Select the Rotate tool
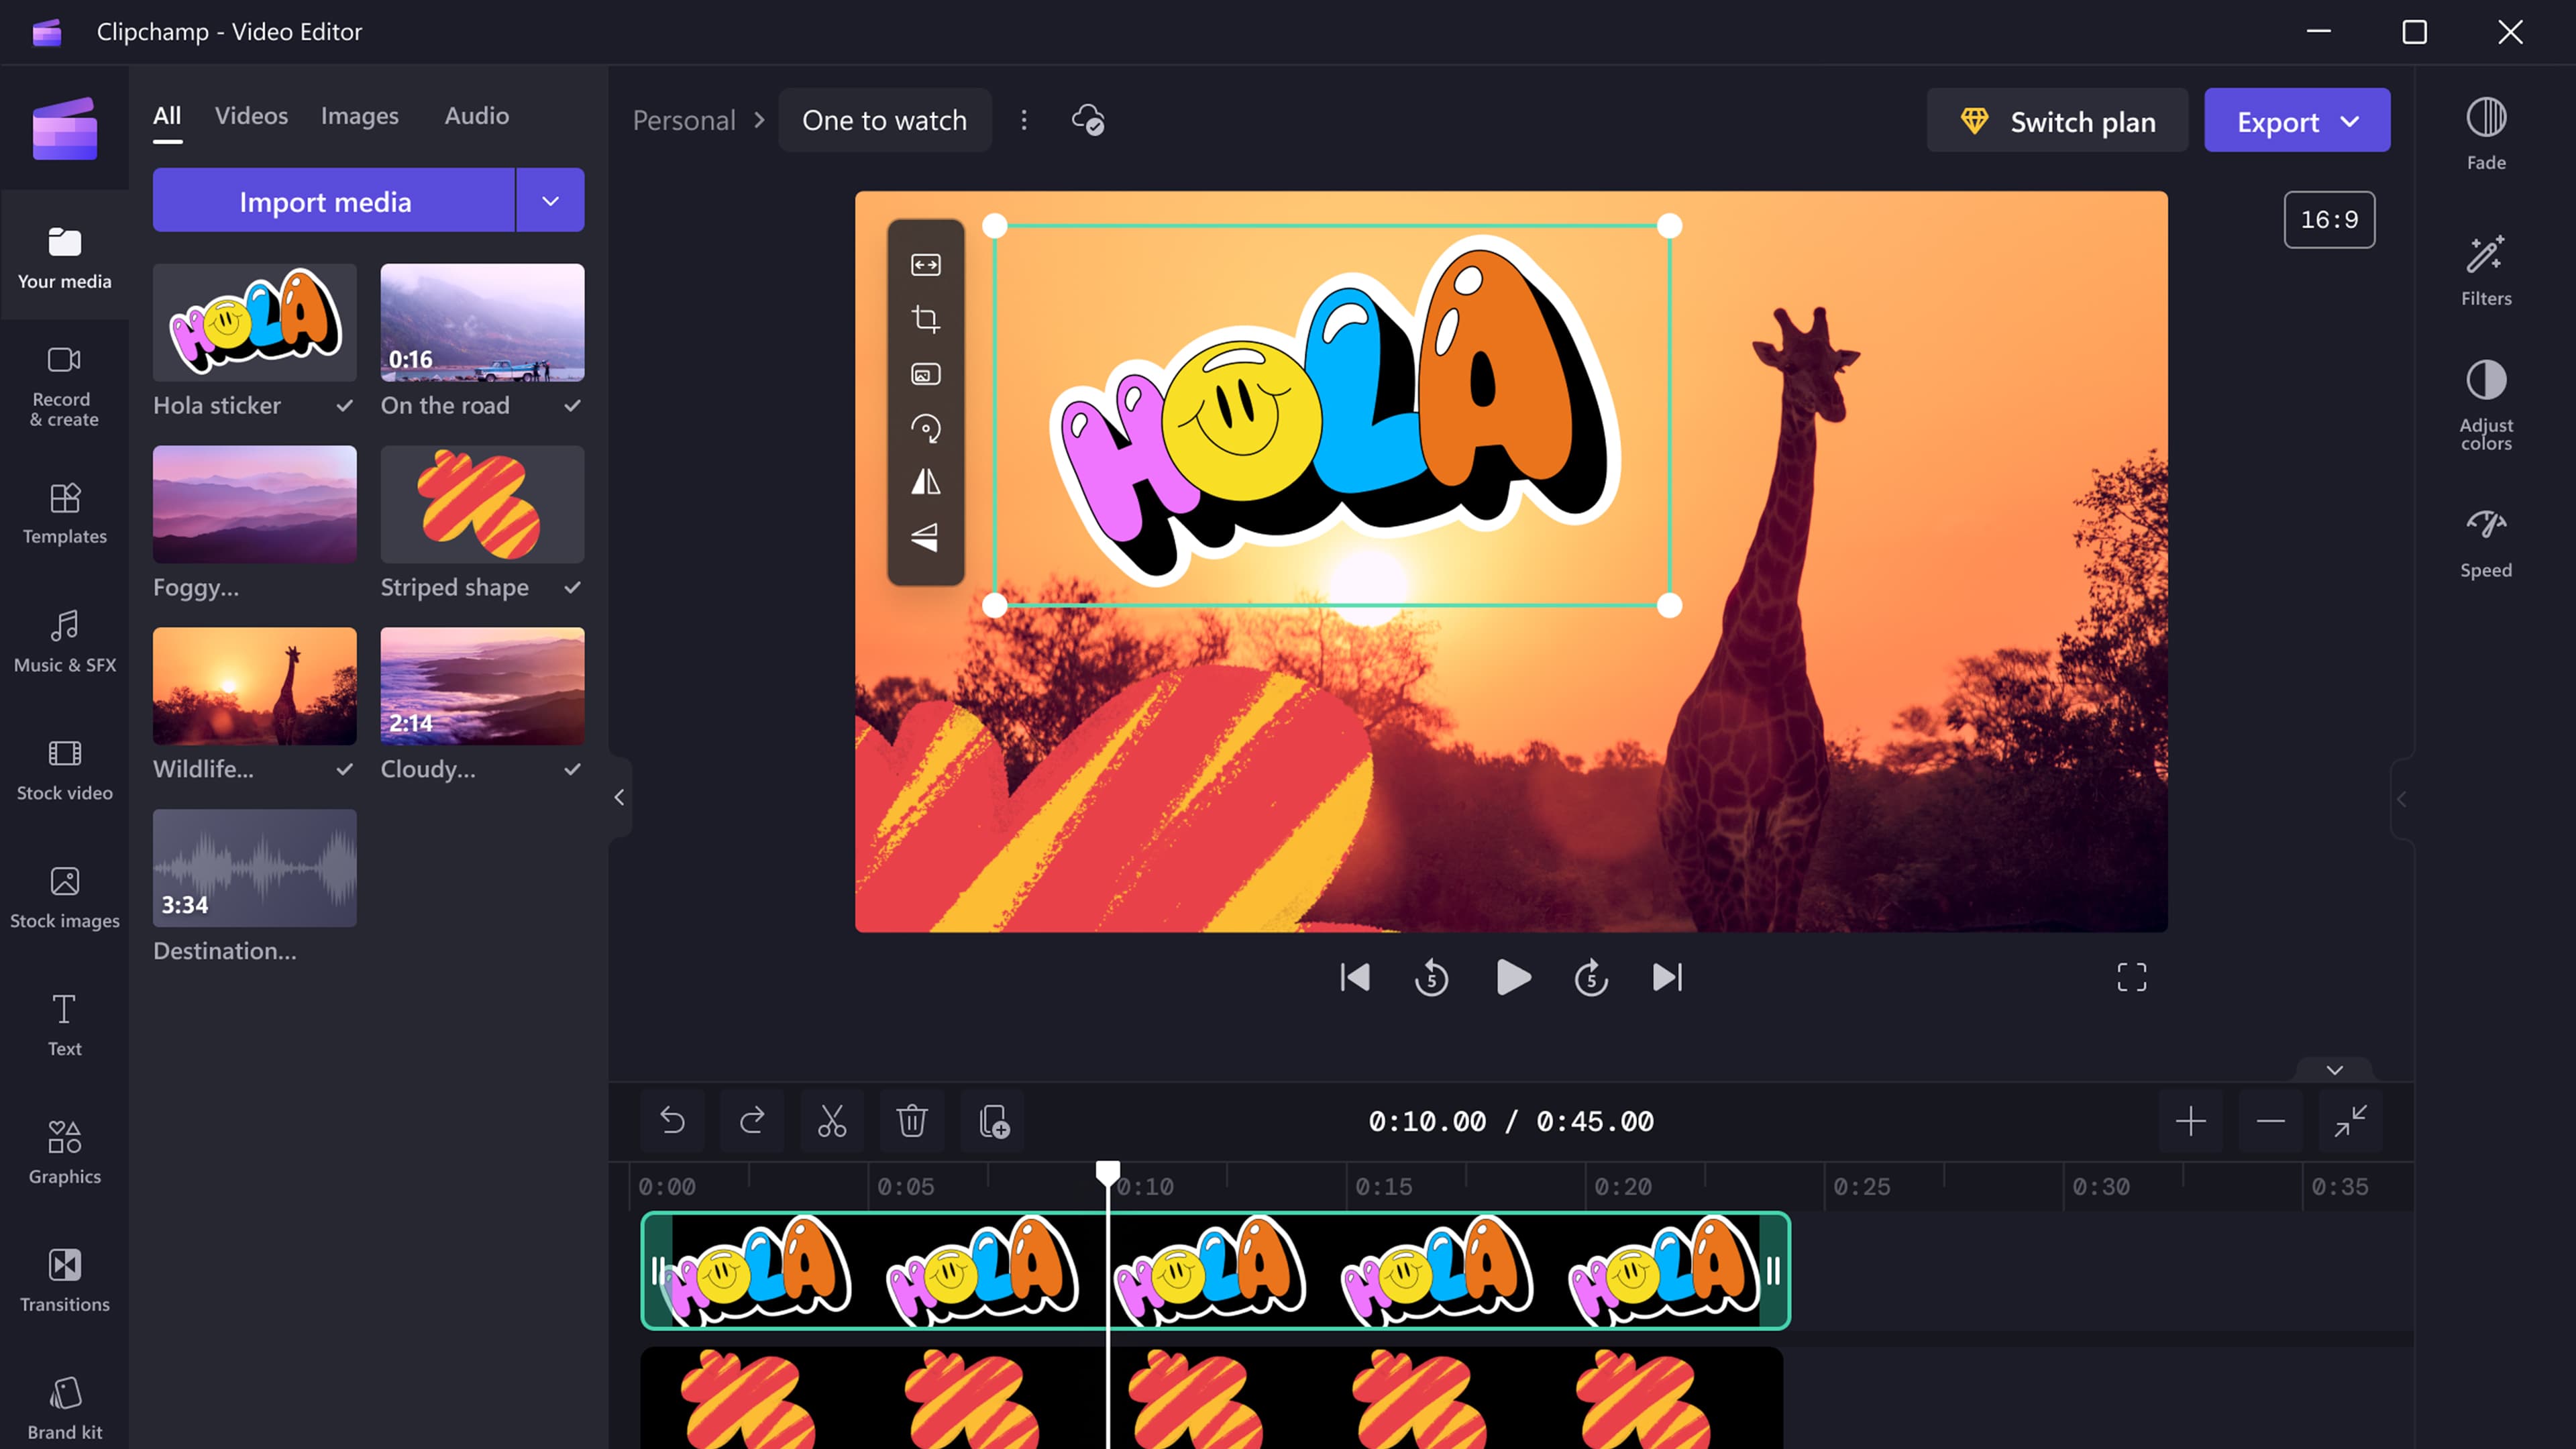Image resolution: width=2576 pixels, height=1449 pixels. [926, 428]
